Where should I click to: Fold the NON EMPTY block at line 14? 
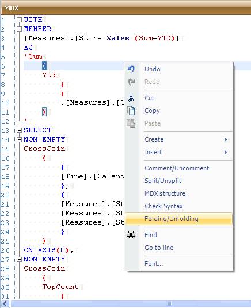[x=19, y=140]
